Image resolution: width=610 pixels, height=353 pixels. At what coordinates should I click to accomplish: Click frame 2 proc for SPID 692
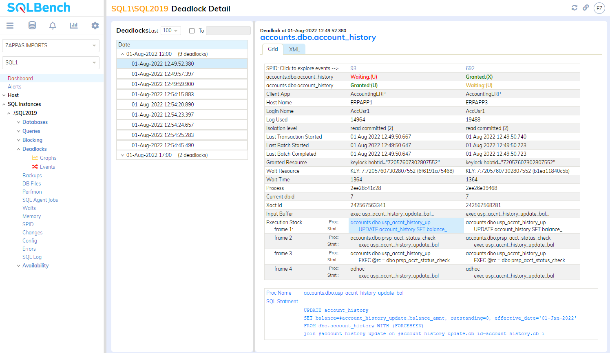tap(508, 238)
